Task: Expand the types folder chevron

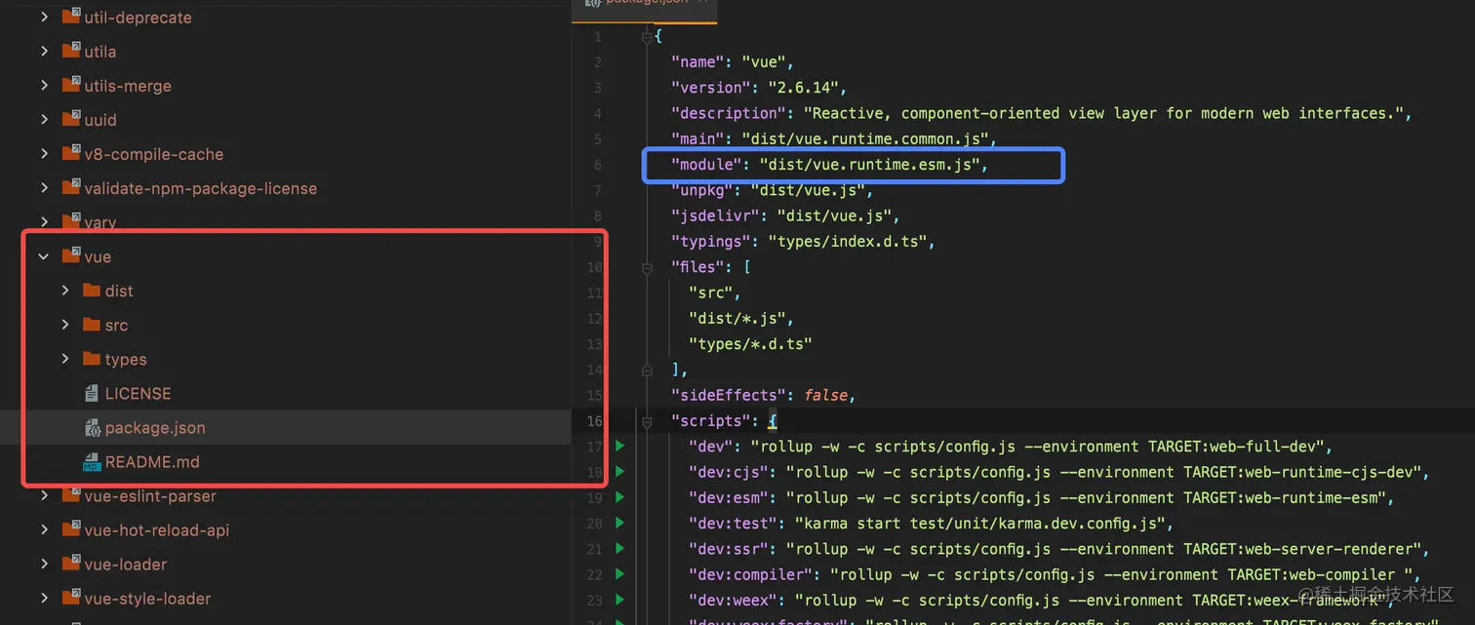Action: [x=65, y=359]
